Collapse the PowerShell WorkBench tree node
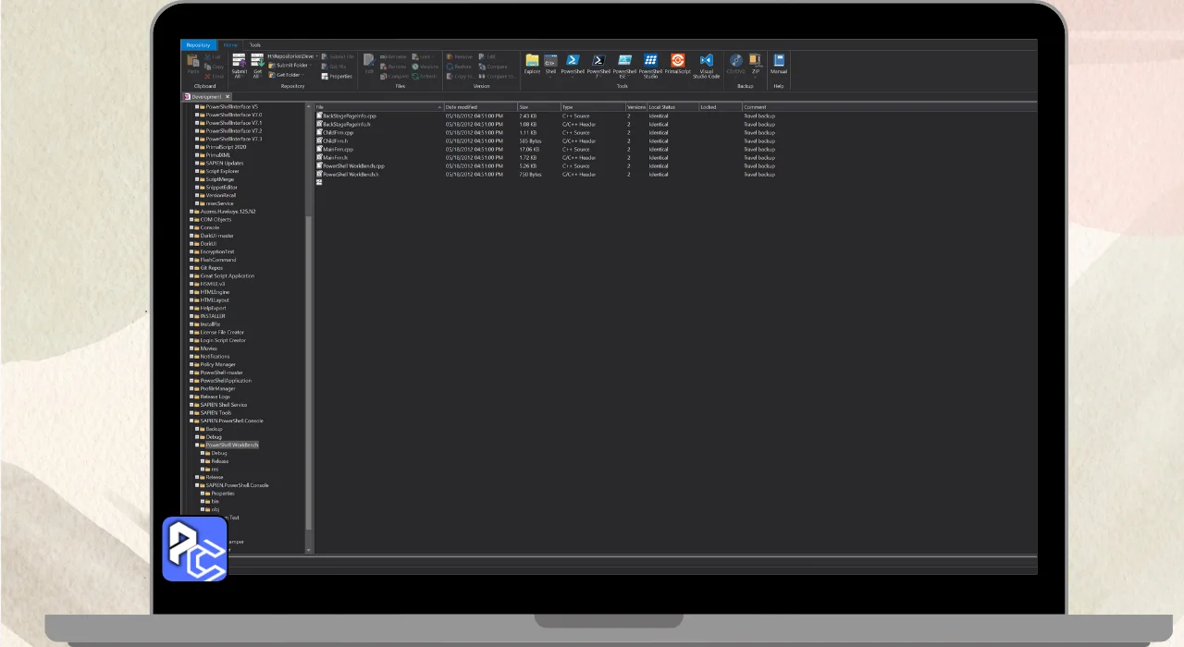Screen dimensions: 1184x647 [196, 446]
